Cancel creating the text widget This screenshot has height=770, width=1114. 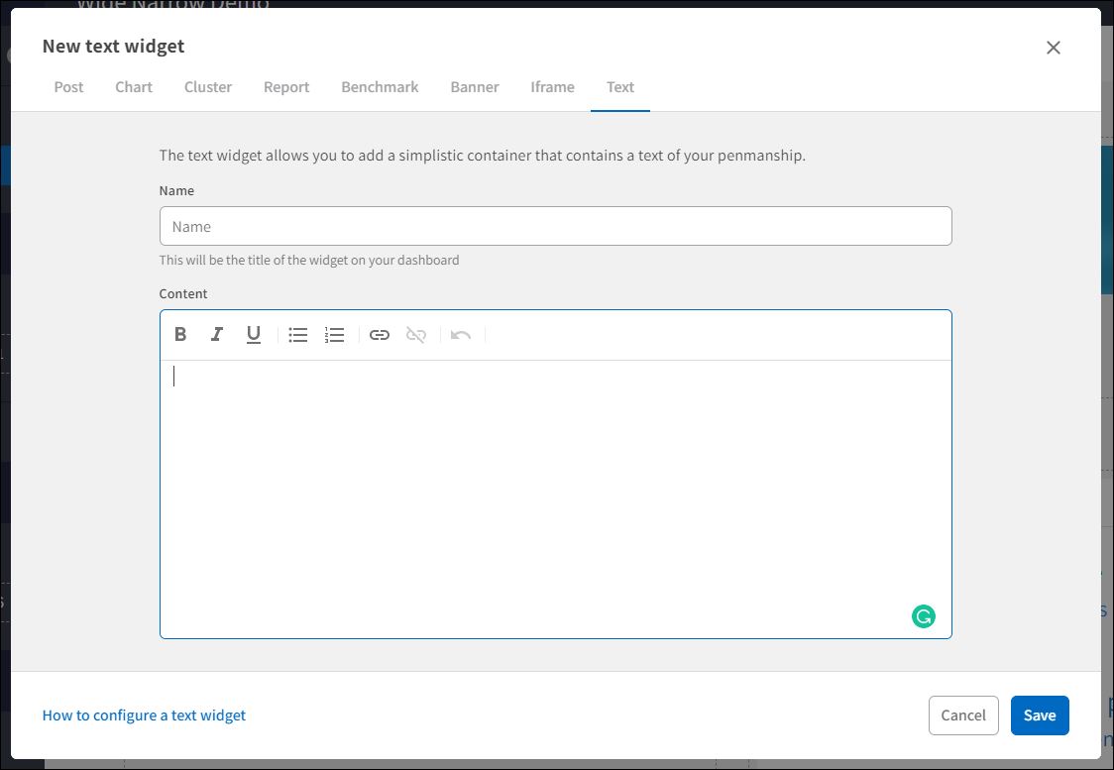(963, 715)
